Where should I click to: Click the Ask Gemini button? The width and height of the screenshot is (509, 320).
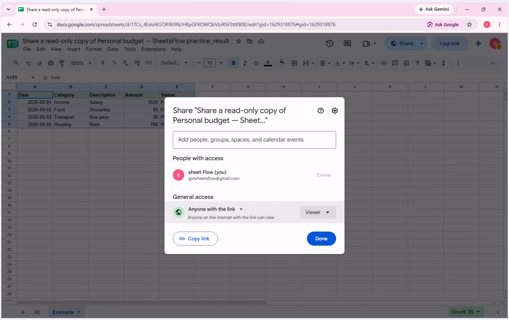point(434,9)
